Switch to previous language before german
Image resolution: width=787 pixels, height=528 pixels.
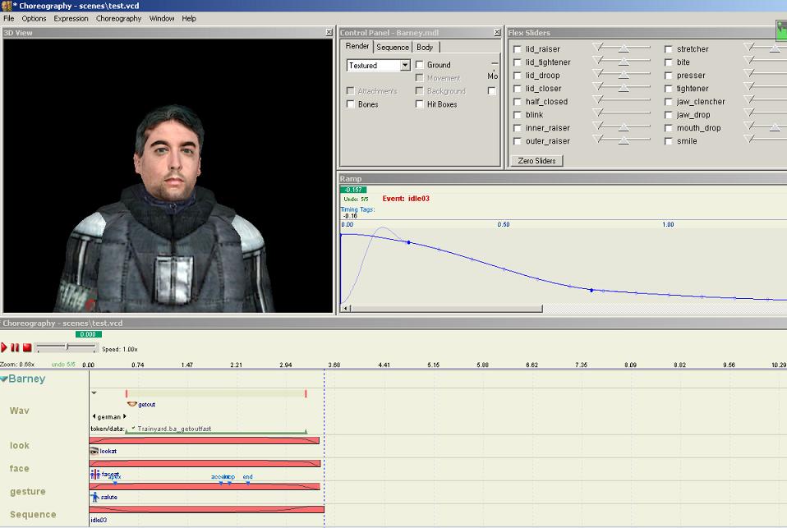coord(94,416)
